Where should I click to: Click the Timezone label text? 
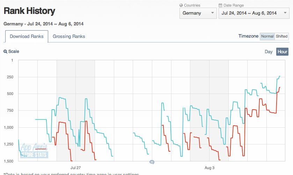pyautogui.click(x=248, y=36)
